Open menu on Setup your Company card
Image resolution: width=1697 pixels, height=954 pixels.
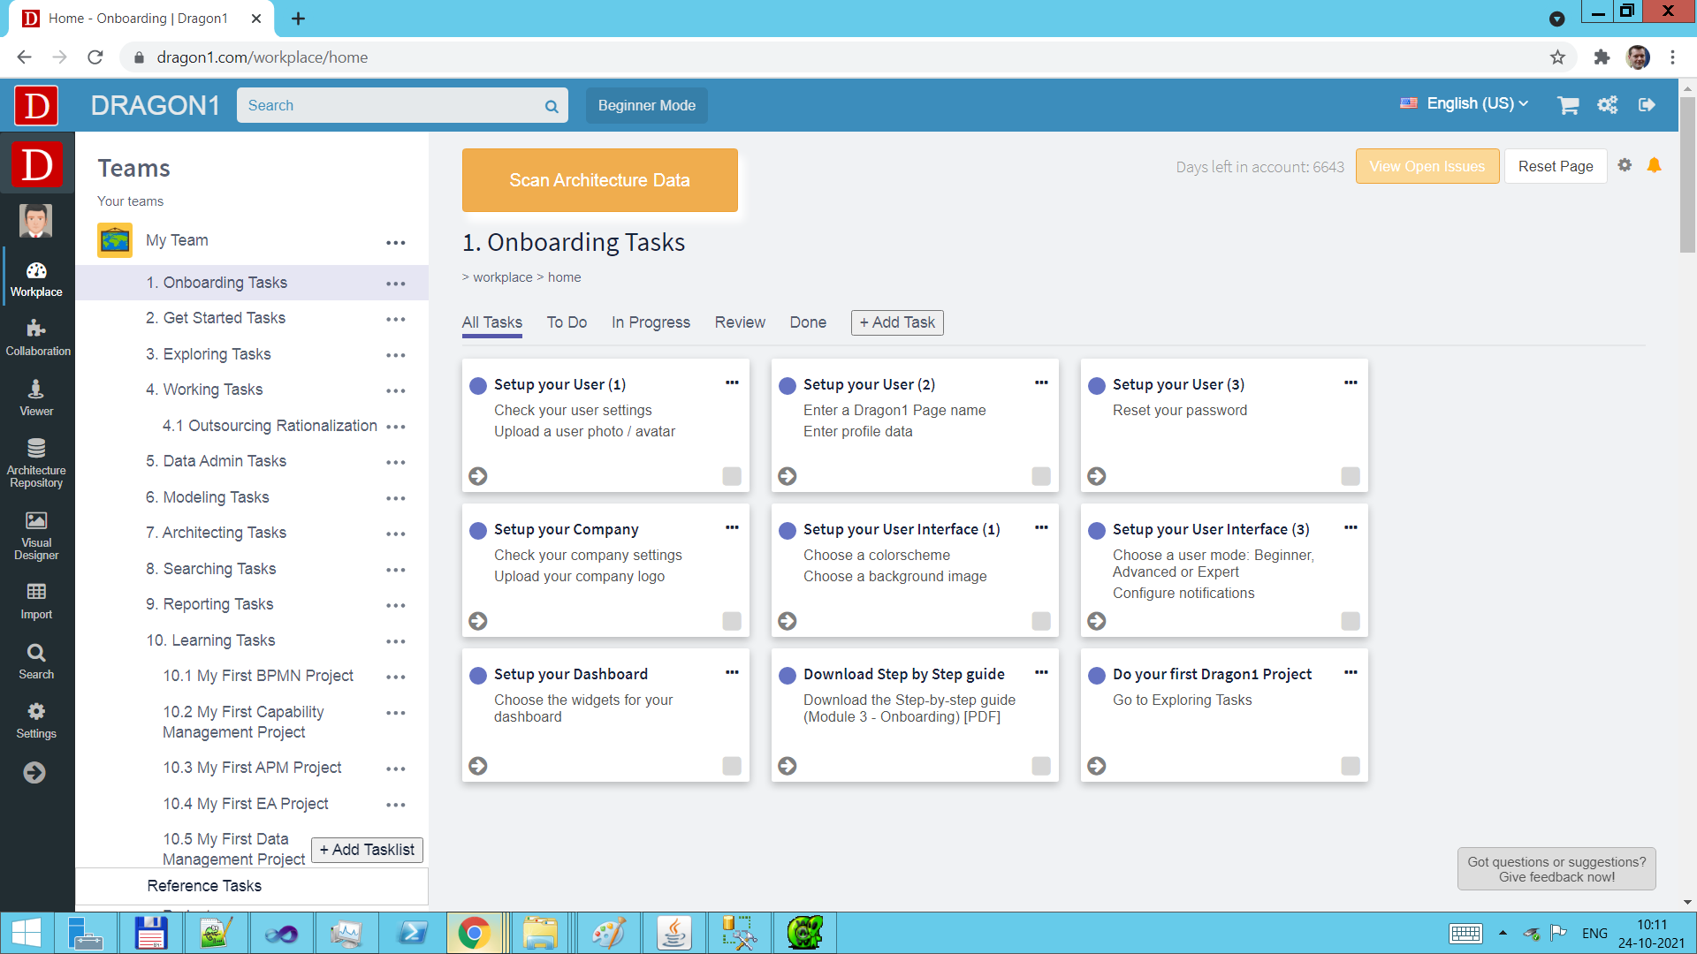pyautogui.click(x=732, y=527)
